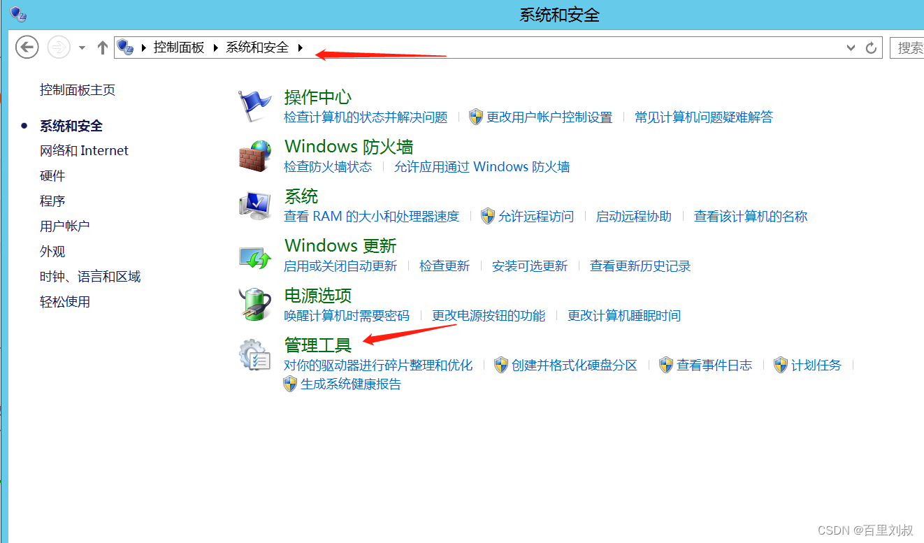Click 查看事件日志 link
924x543 pixels.
click(x=714, y=365)
